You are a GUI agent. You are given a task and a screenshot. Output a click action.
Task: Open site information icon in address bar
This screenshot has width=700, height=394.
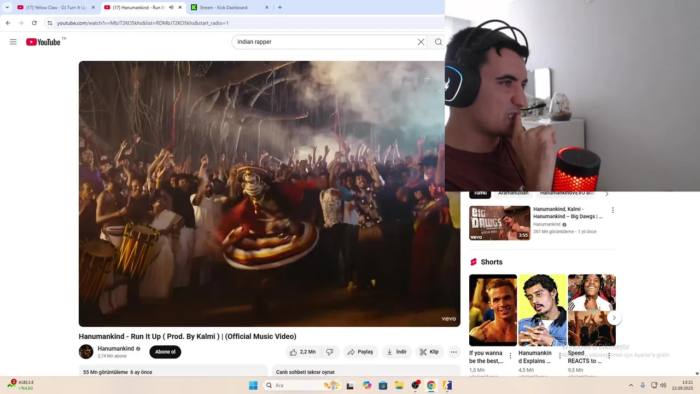coord(50,23)
